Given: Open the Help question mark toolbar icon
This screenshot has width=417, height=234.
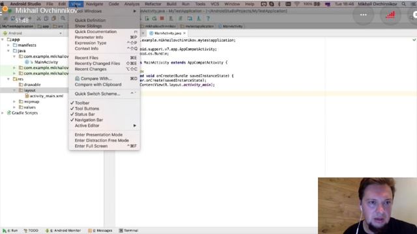Looking at the screenshot, I should click(x=208, y=18).
